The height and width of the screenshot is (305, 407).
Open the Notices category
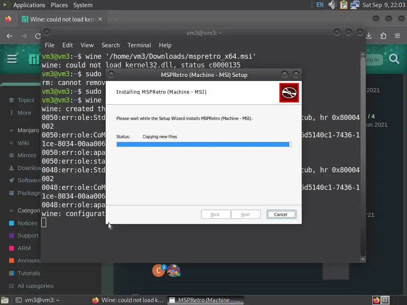click(23, 223)
